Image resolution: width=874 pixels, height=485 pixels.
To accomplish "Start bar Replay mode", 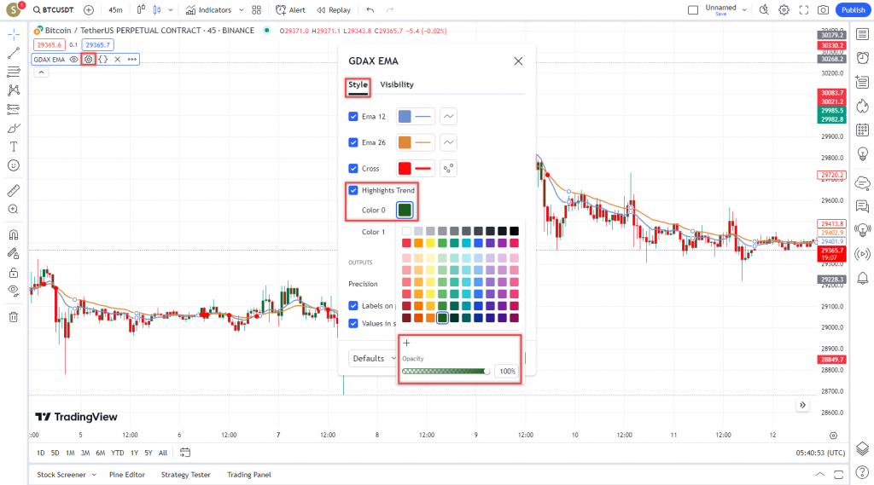I will [x=334, y=10].
